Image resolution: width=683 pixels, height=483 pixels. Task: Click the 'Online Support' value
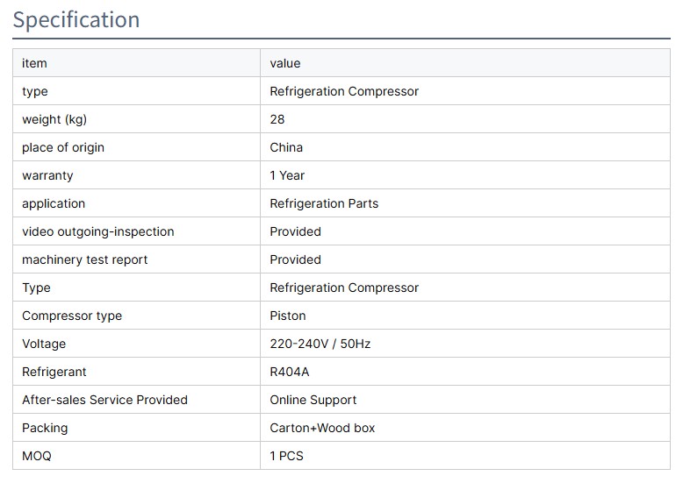[313, 400]
